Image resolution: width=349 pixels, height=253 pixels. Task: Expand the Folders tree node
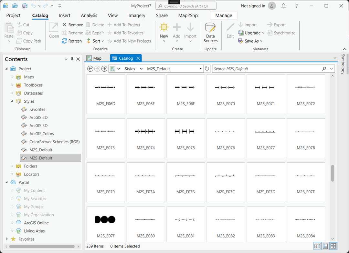click(x=12, y=166)
